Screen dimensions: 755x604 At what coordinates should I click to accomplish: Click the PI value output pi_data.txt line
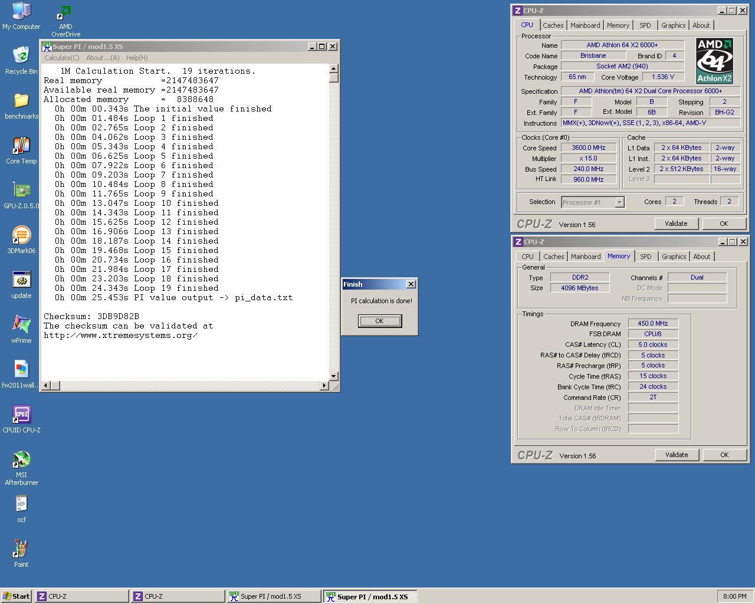pyautogui.click(x=173, y=298)
